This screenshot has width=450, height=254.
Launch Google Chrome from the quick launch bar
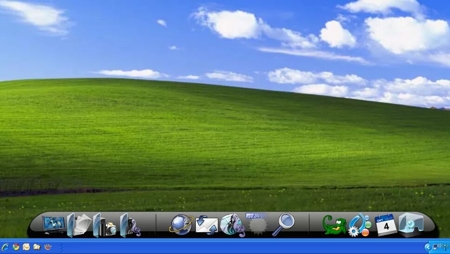coord(16,247)
